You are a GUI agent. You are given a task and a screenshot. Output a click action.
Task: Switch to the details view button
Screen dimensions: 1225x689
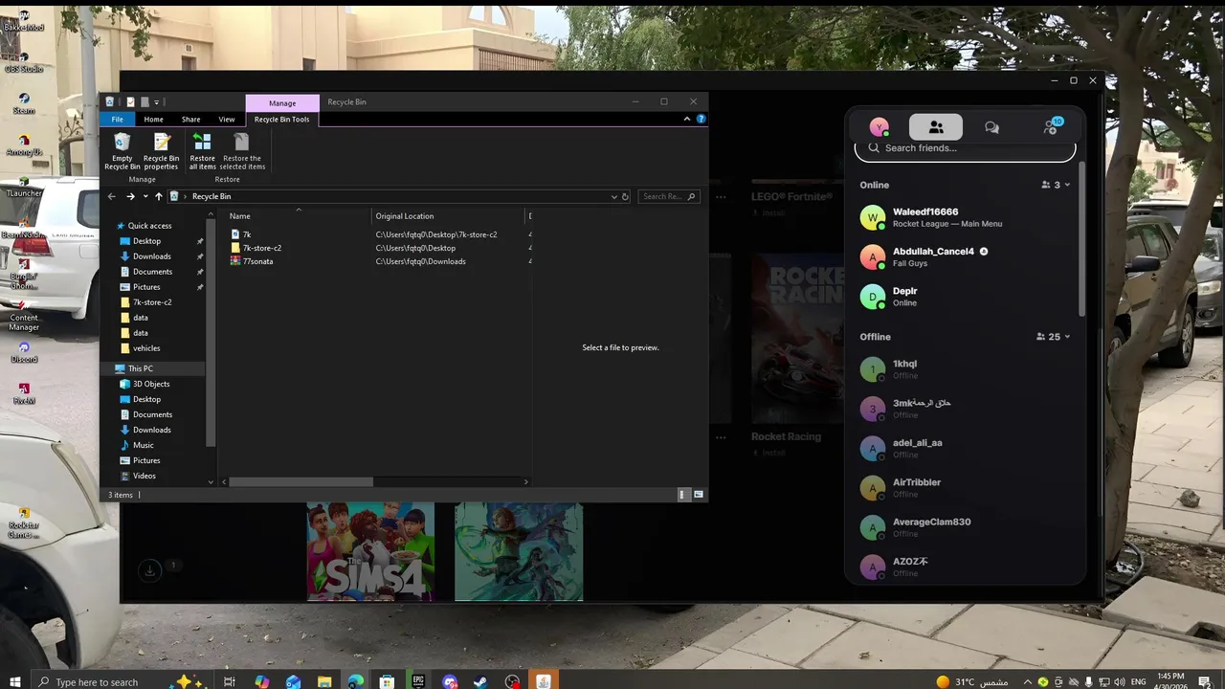pos(682,495)
